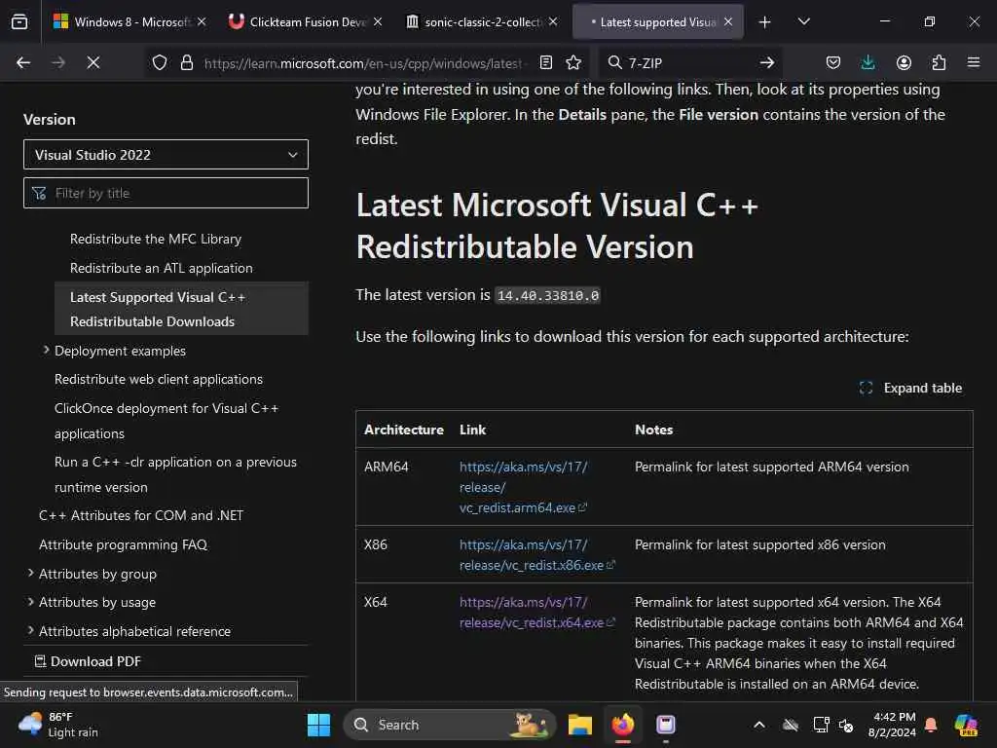Open tracking protection shield info
The height and width of the screenshot is (748, 997).
point(160,62)
